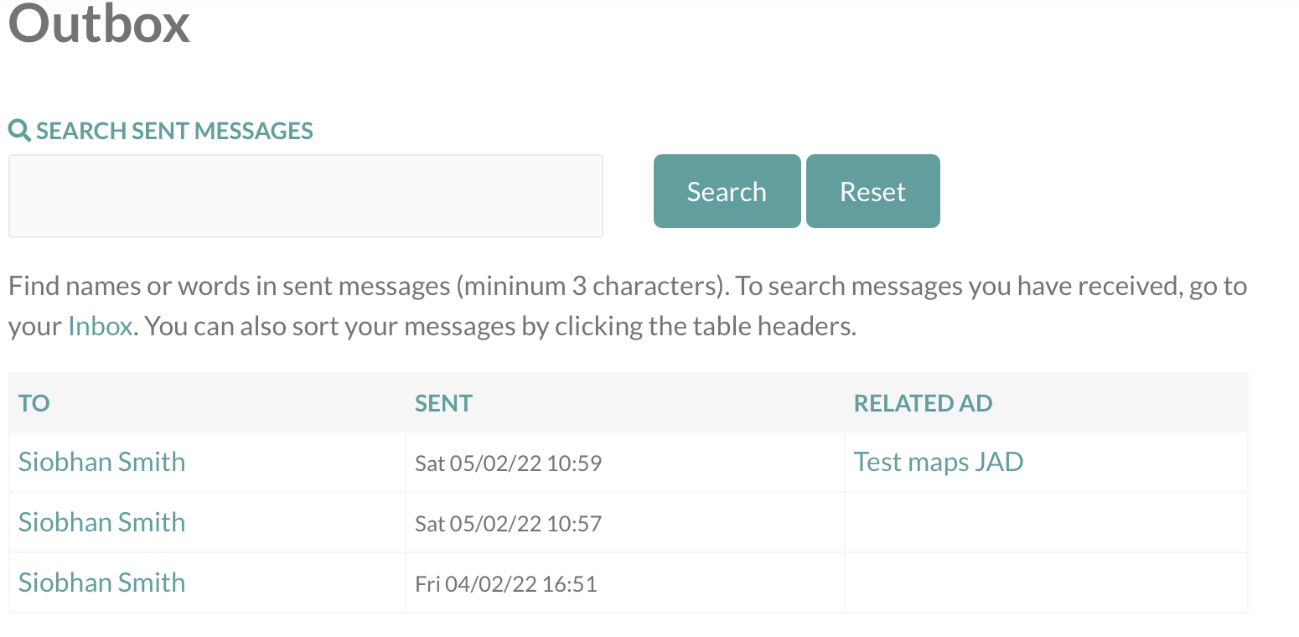Screen dimensions: 1299x637
Task: Sort messages by the TO column header
Action: click(34, 403)
